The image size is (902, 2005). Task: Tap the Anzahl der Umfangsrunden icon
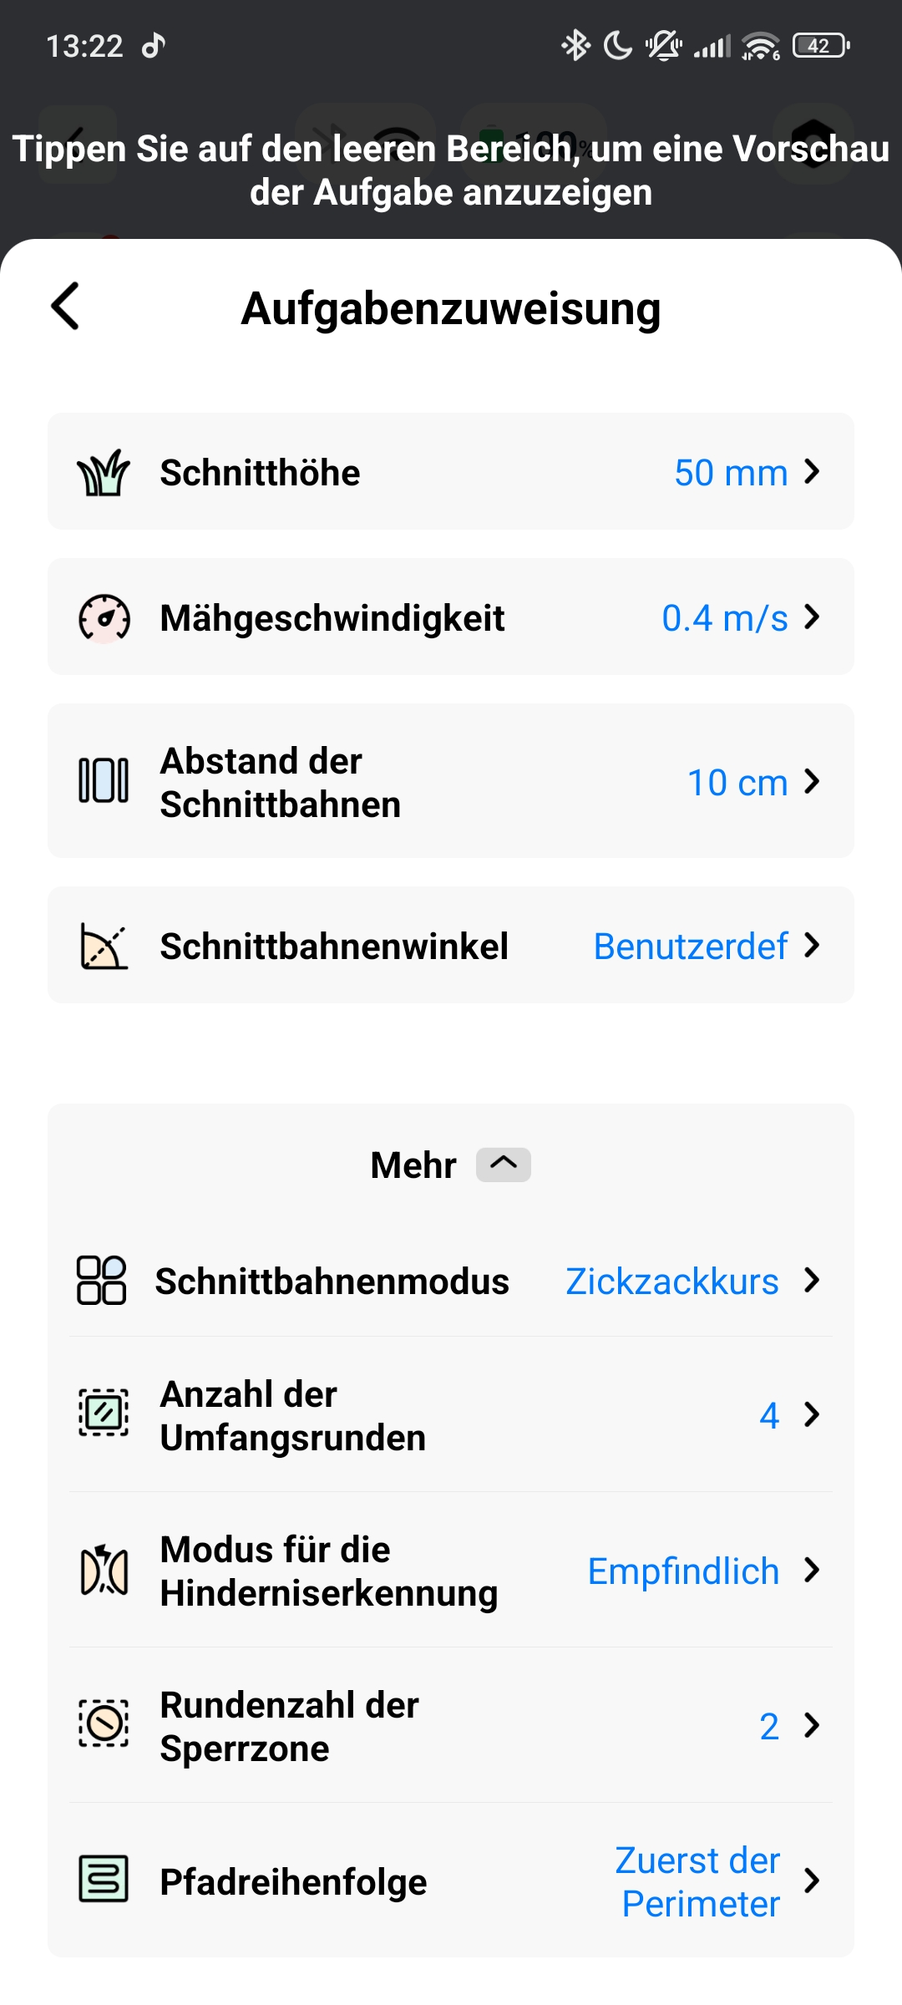[104, 1414]
